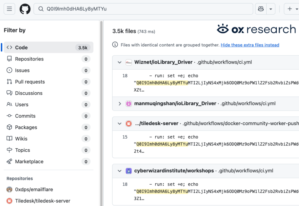Click the Discussions speech-bubble icon

click(x=9, y=93)
